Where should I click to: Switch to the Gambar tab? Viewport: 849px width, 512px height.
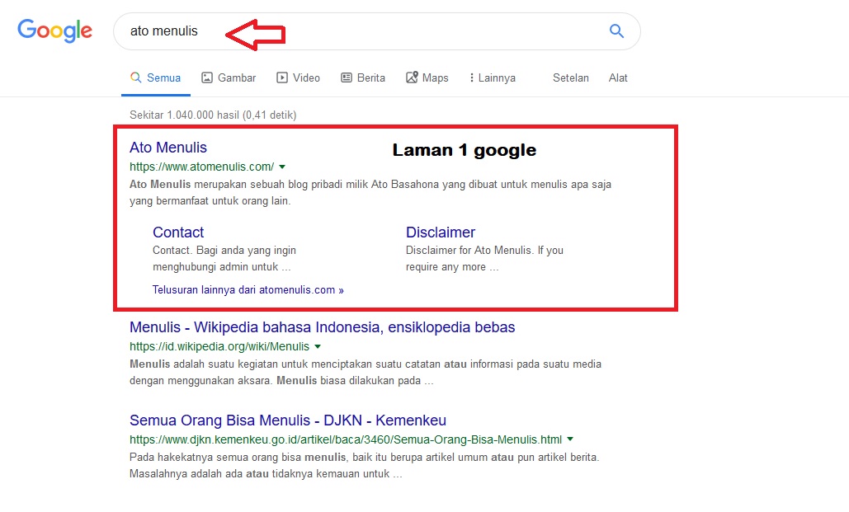(x=229, y=78)
